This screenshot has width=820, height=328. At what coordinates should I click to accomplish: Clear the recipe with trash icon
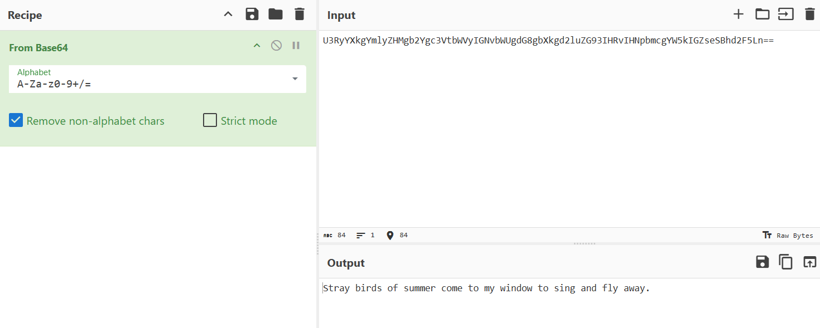click(300, 14)
